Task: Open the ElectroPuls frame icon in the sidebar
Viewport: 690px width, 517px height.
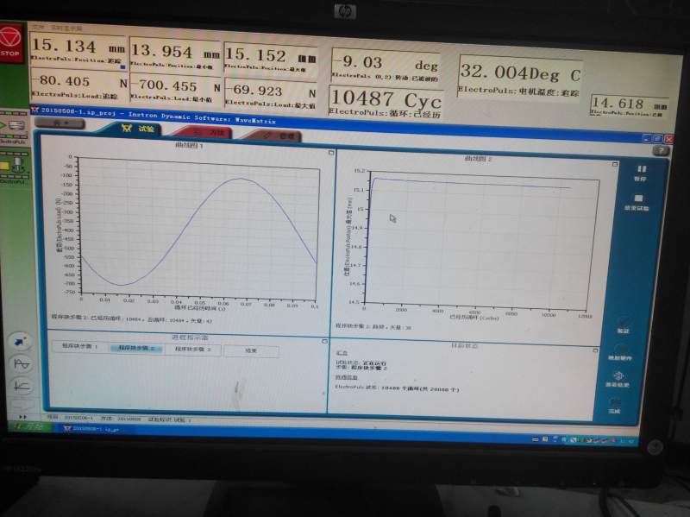Action: 15,167
